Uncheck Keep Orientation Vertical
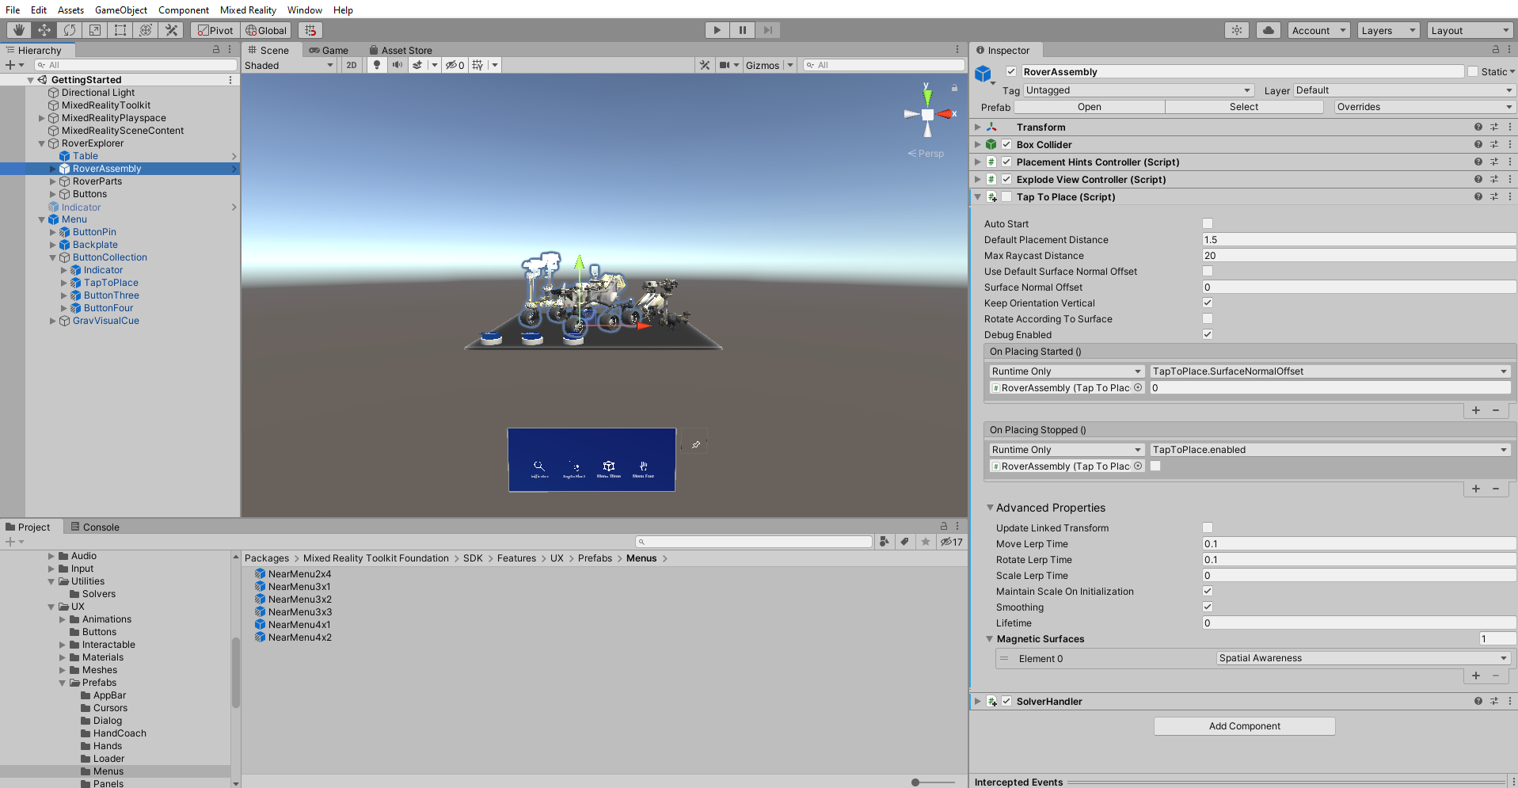 (x=1208, y=303)
